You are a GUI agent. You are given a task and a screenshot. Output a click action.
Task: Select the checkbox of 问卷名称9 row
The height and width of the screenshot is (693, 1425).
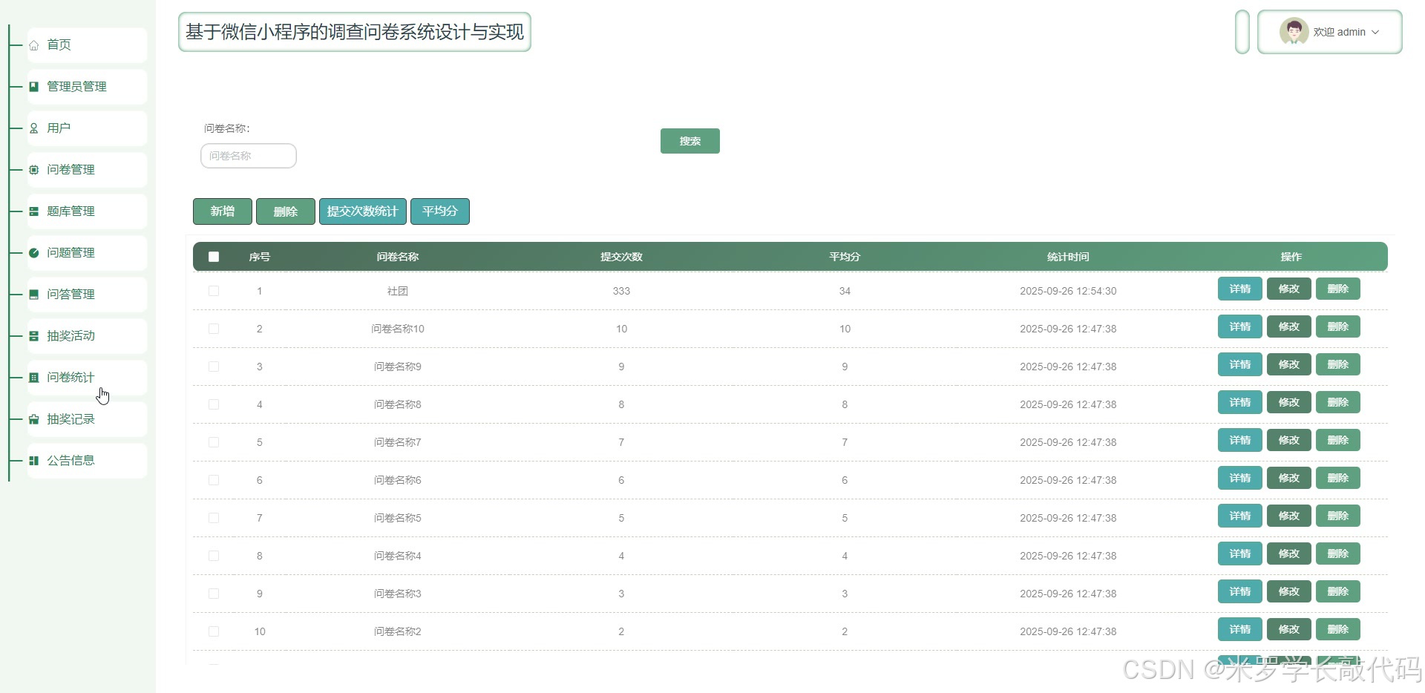[x=214, y=367]
